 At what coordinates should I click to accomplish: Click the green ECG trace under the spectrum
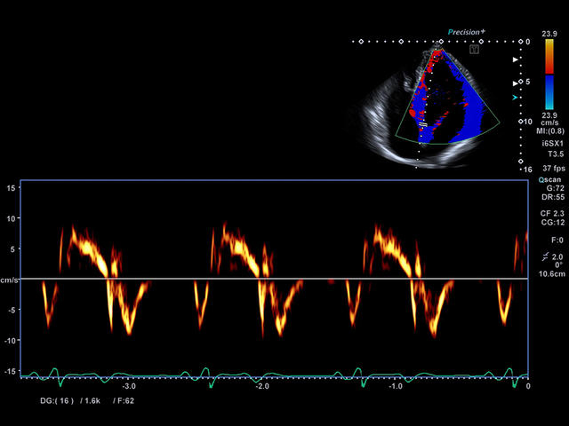[275, 376]
